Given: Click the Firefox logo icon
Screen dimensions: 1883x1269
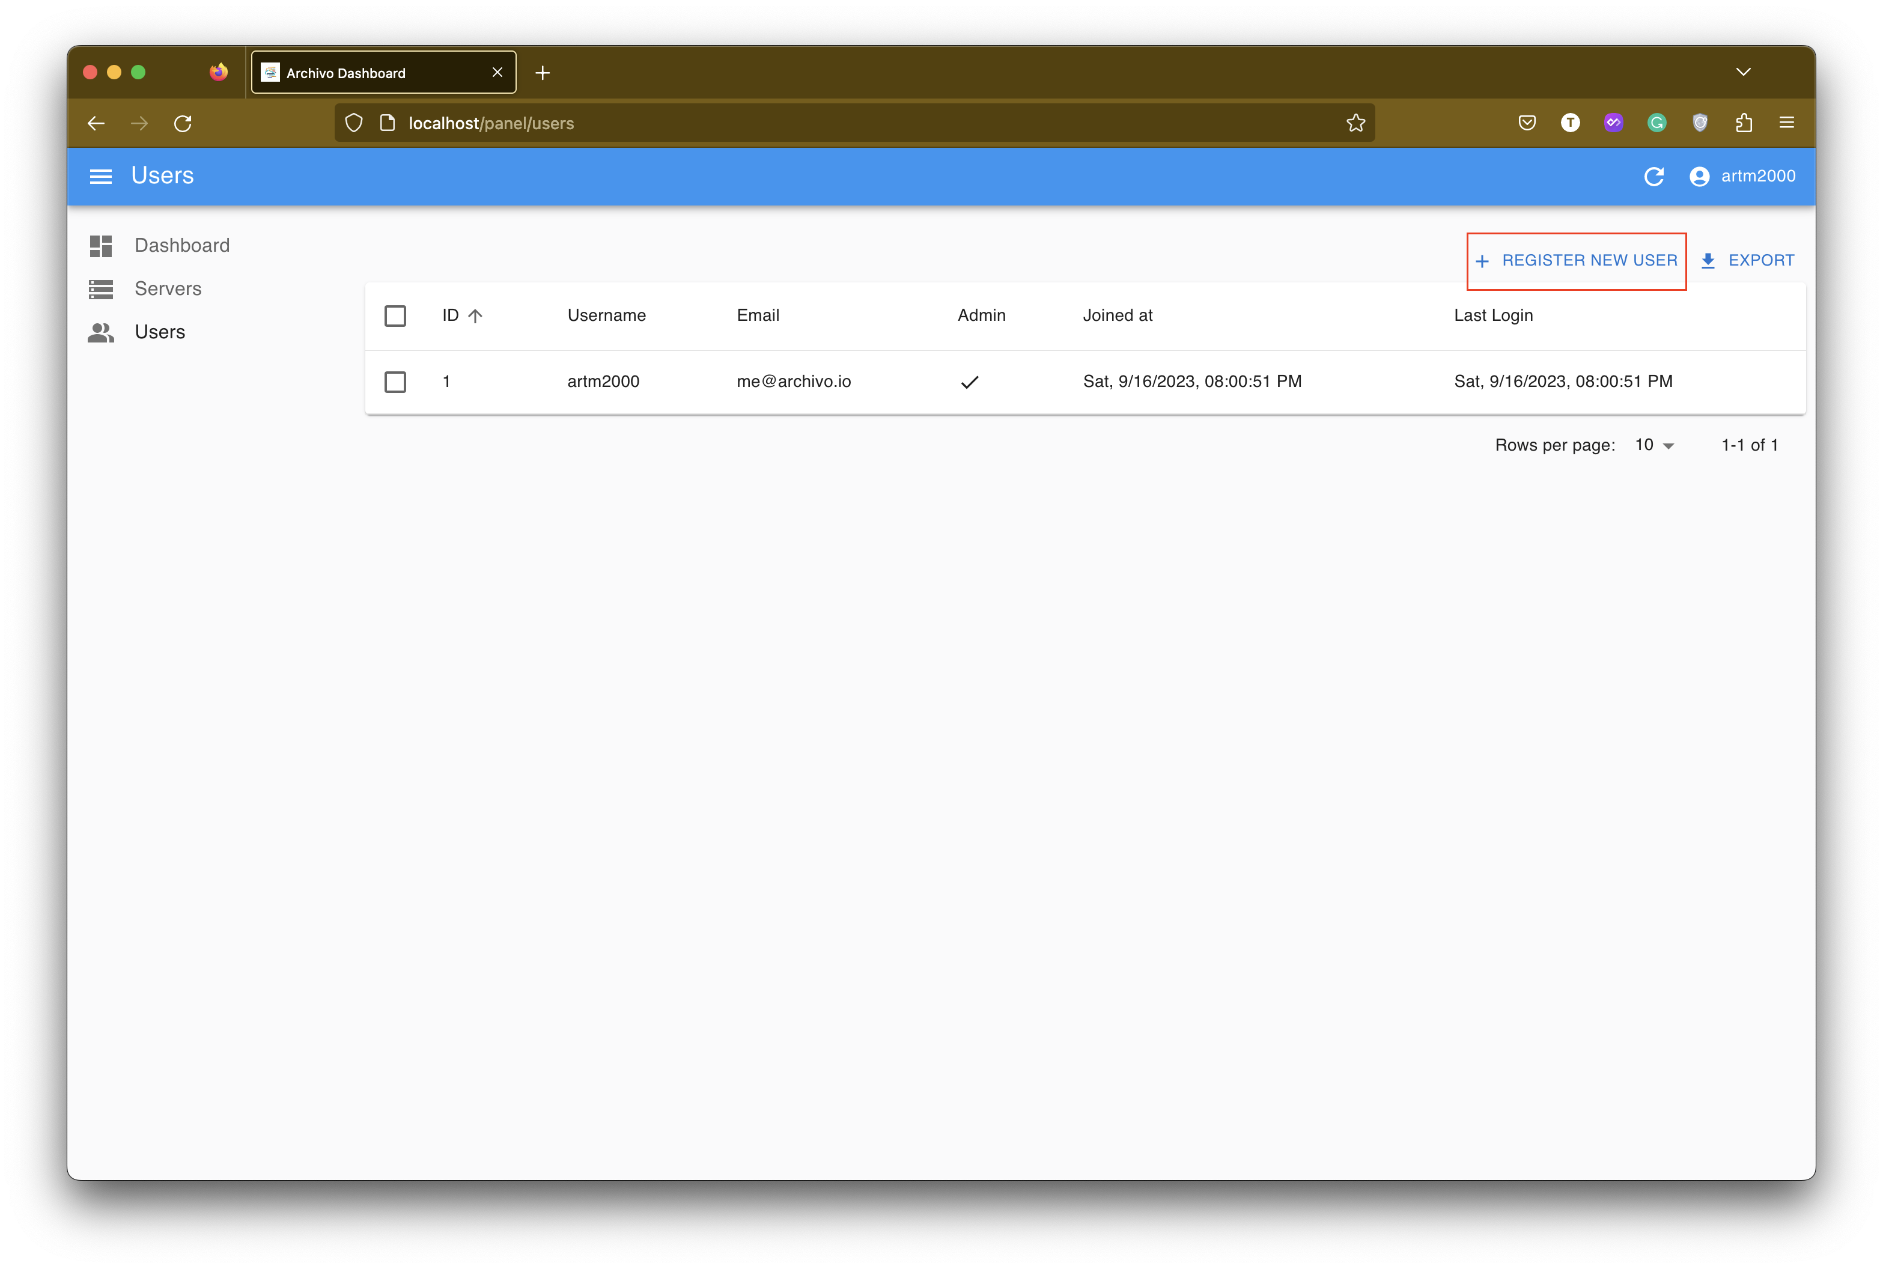Looking at the screenshot, I should tap(218, 72).
